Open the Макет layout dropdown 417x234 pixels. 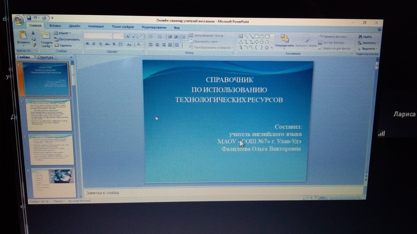(63, 33)
